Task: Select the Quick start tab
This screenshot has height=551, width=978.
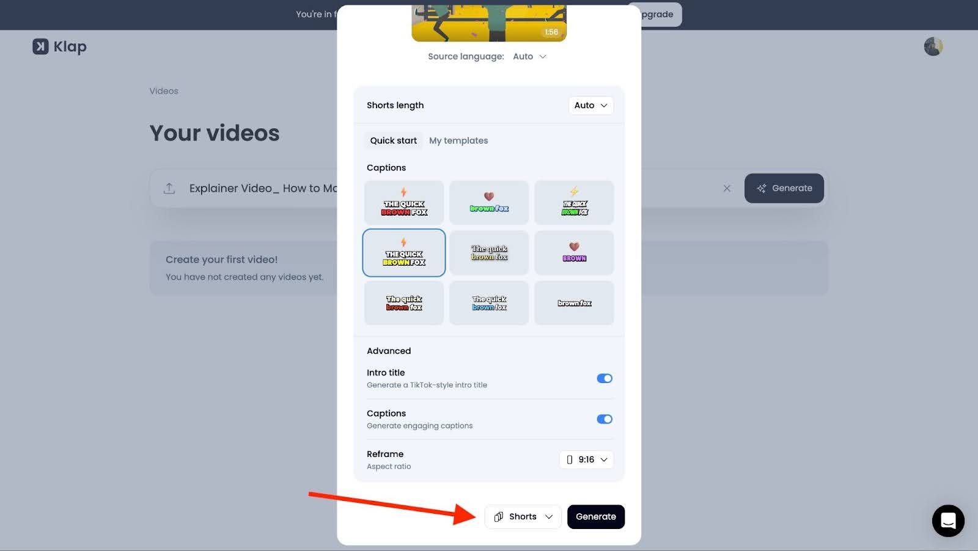Action: tap(393, 140)
